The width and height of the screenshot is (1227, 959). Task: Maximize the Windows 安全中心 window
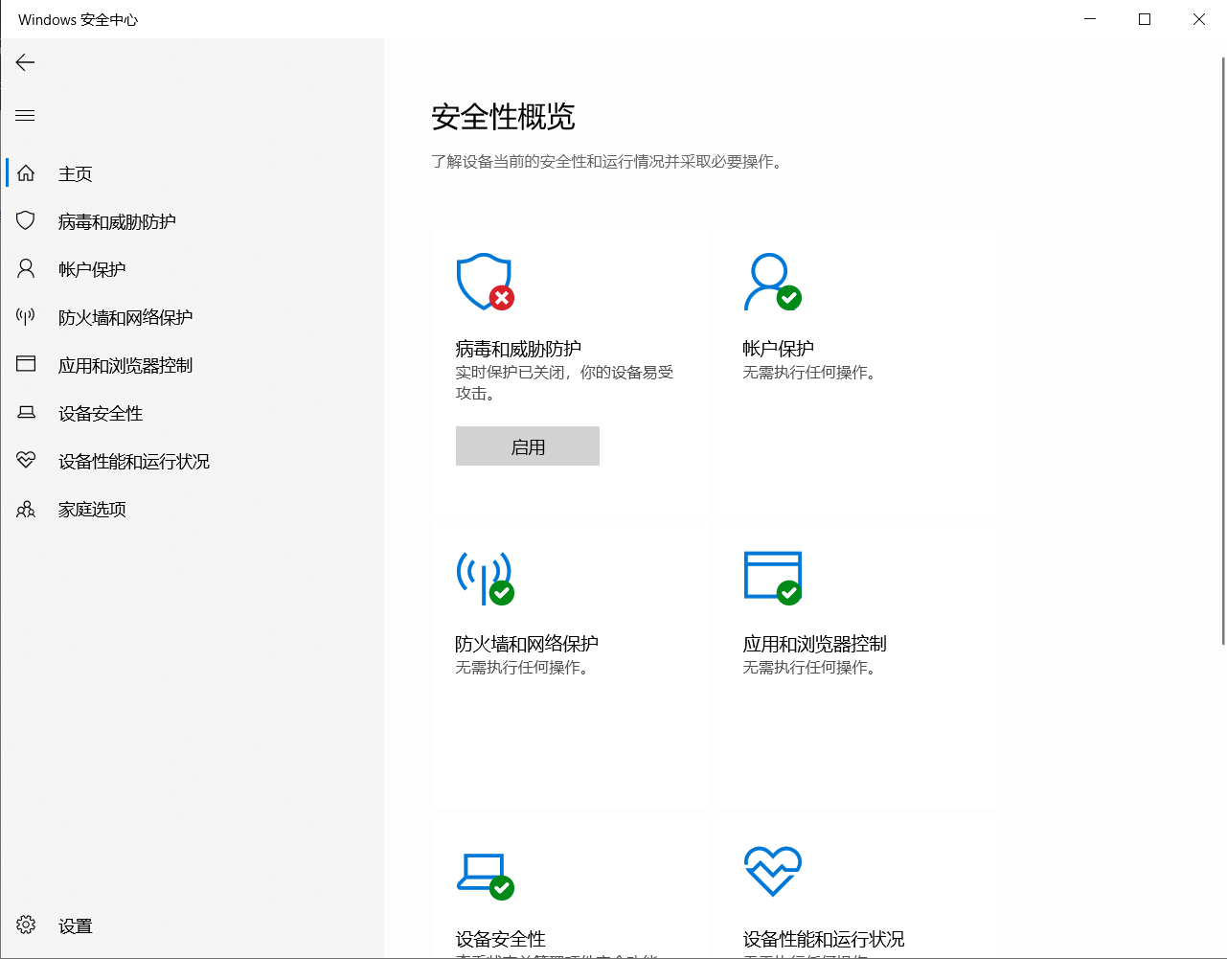[x=1145, y=19]
